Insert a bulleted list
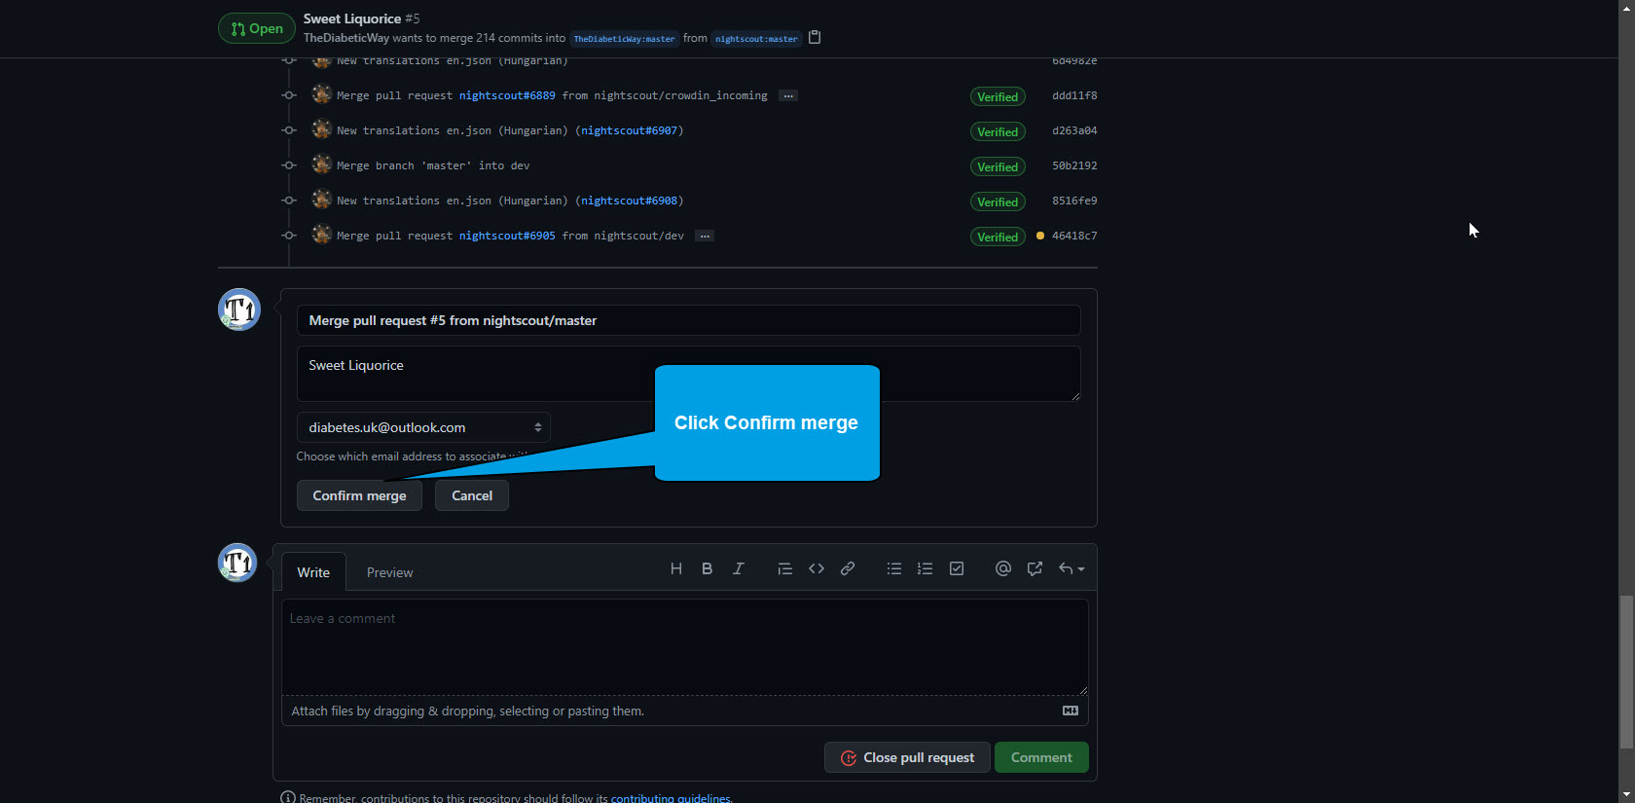This screenshot has height=803, width=1635. coord(894,568)
